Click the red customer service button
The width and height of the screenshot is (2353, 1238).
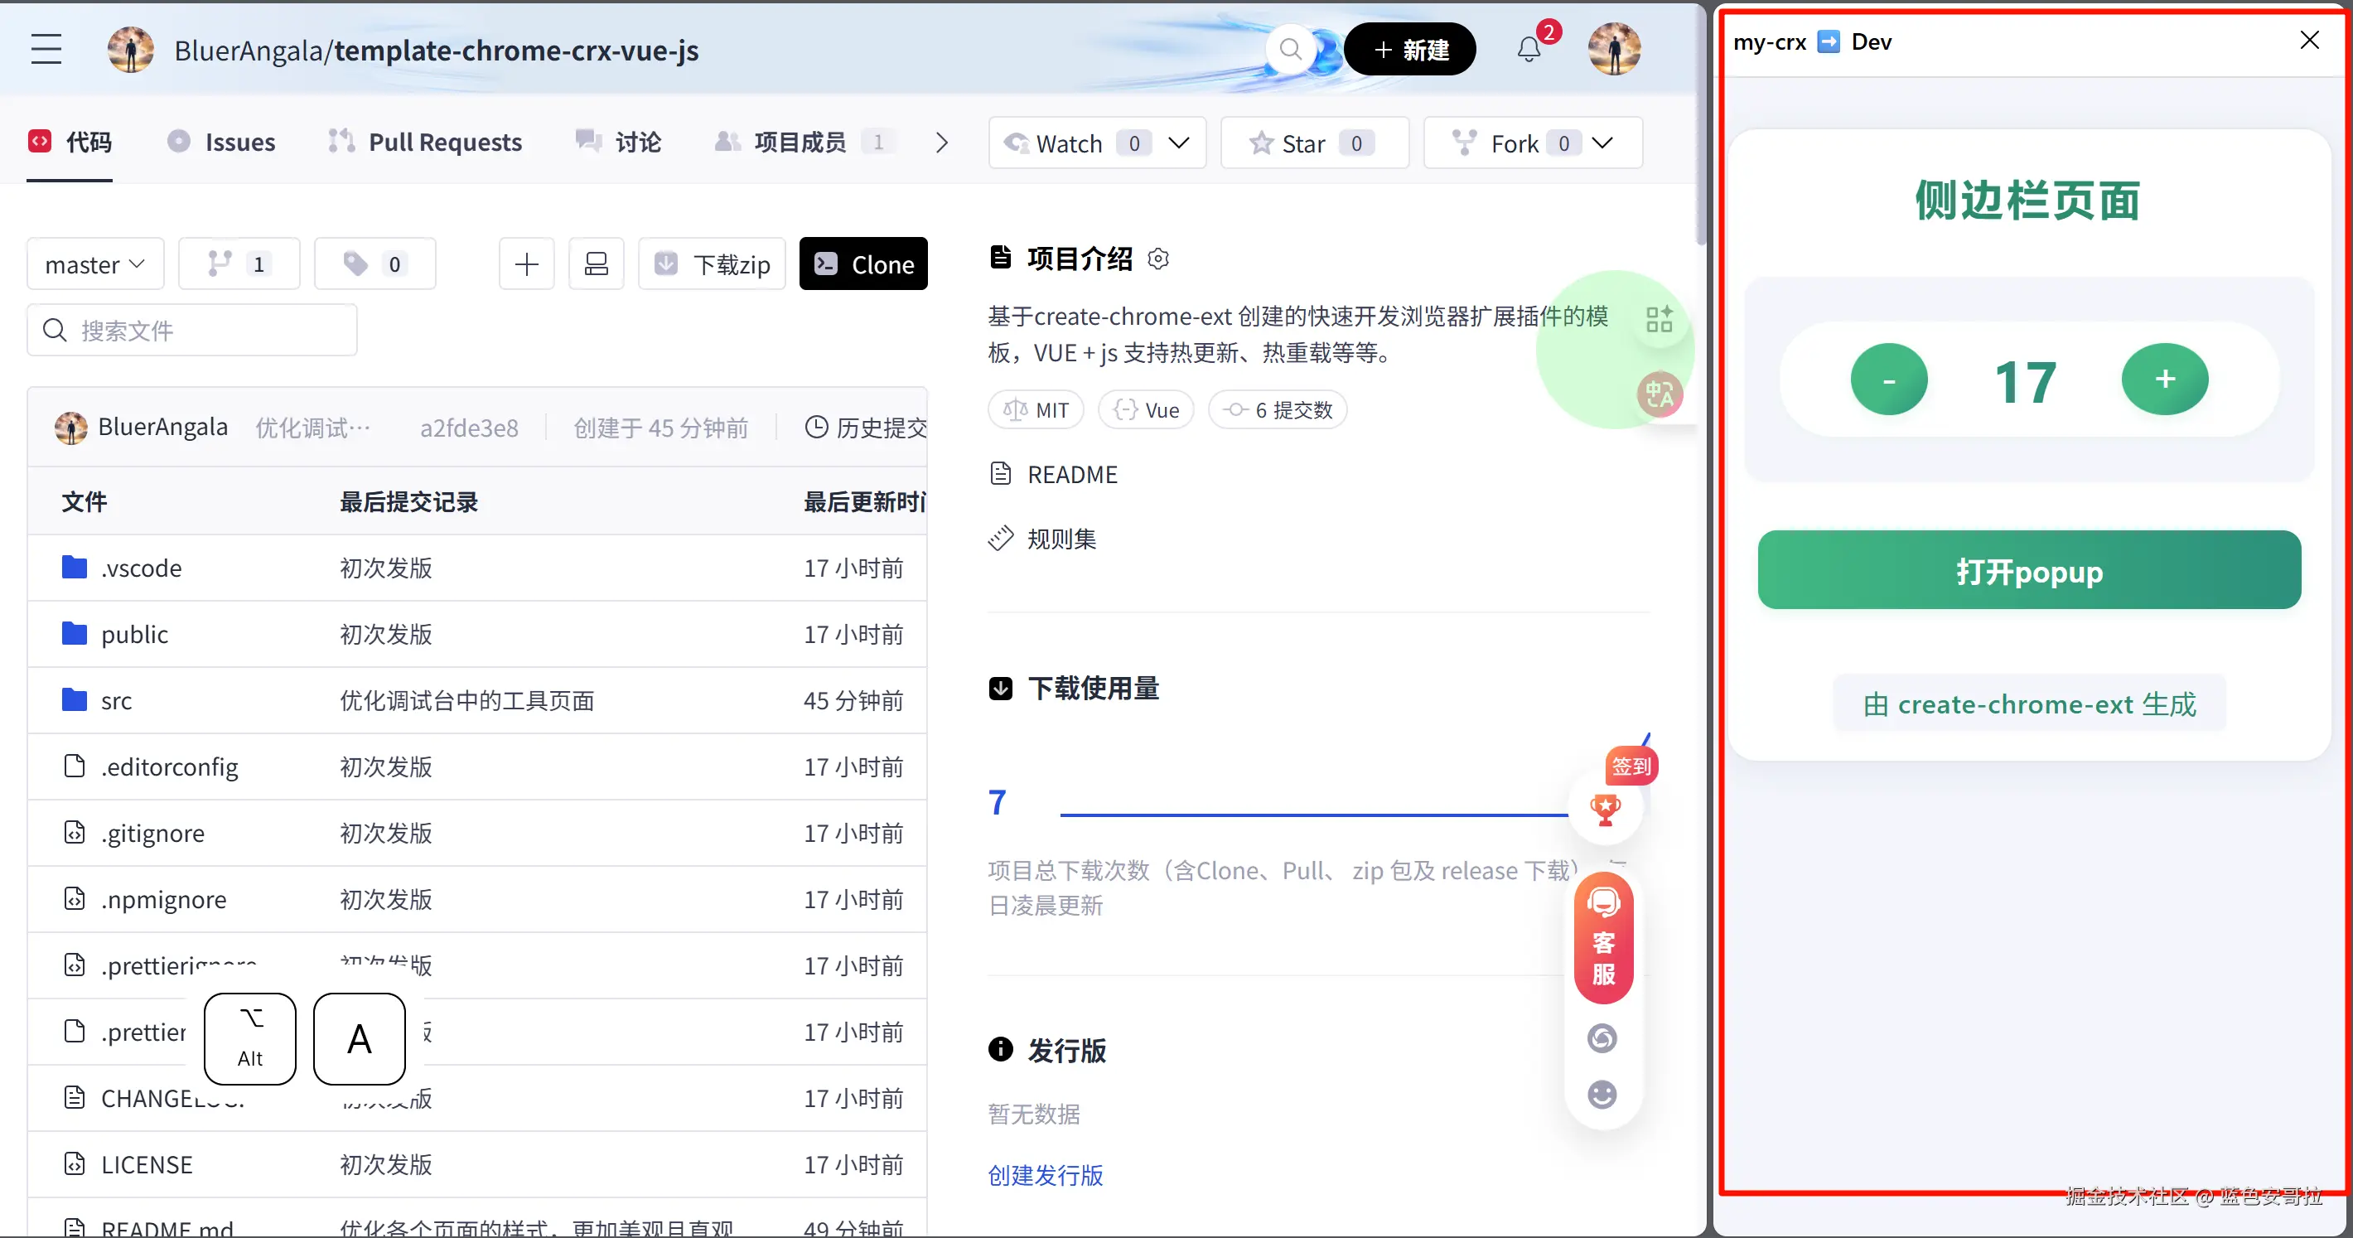(1603, 939)
